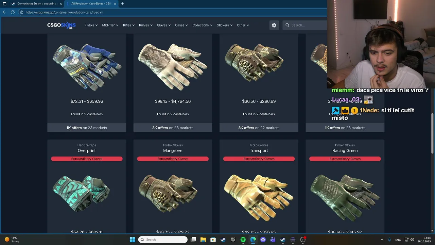Click the CSGOSKINS.GG logo
The width and height of the screenshot is (435, 245).
click(x=62, y=25)
